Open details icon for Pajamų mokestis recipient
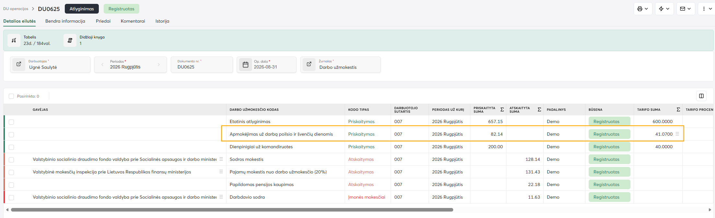Screen dimensions: 715x218 [x=221, y=171]
